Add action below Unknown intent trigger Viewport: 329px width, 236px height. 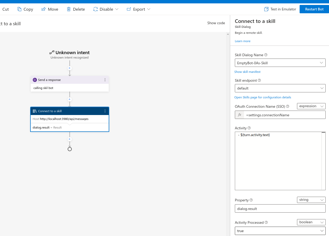[x=69, y=68]
